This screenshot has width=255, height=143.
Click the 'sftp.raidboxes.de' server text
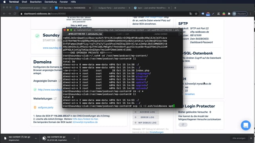tap(199, 32)
